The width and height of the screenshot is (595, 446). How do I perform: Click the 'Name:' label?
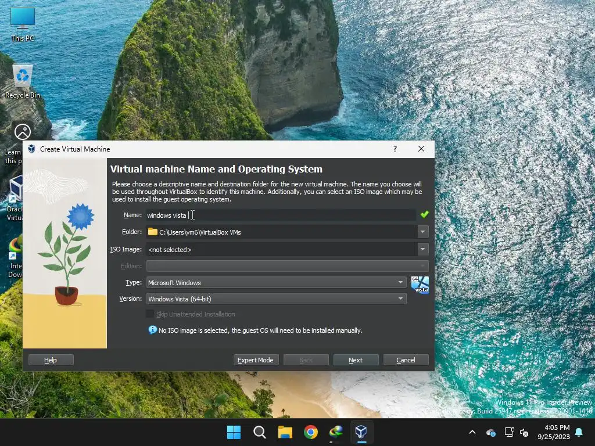(132, 215)
